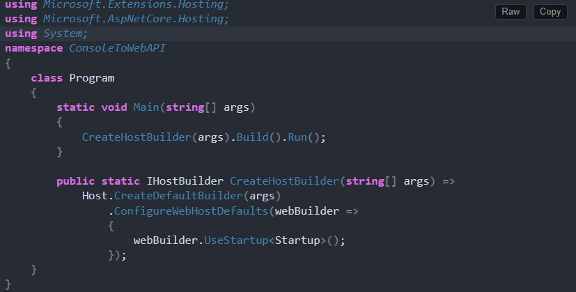The height and width of the screenshot is (292, 576).
Task: Click 'webBuilder' before UseStartup
Action: [165, 240]
